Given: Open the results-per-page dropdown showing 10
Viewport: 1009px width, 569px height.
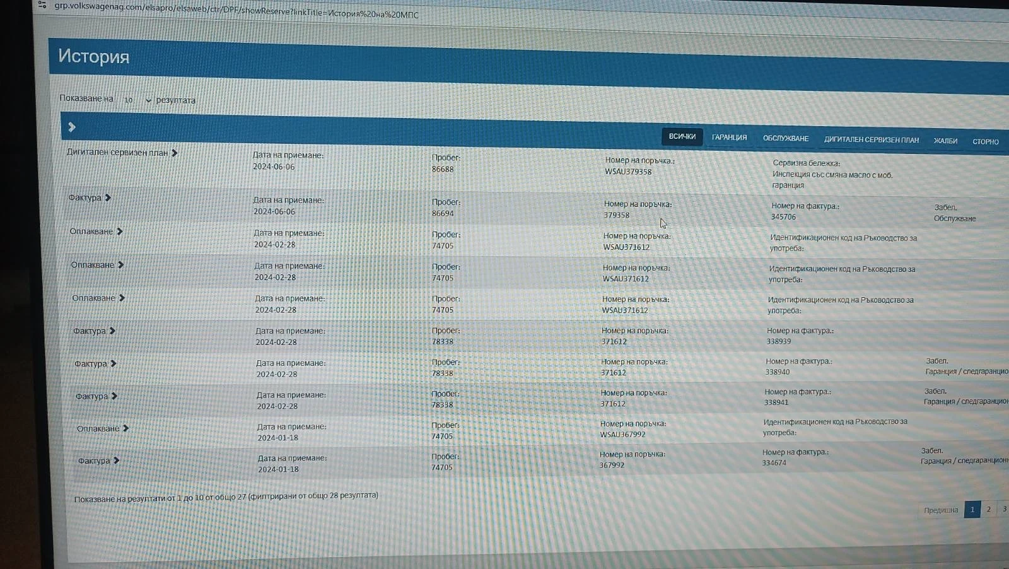Looking at the screenshot, I should click(x=137, y=100).
